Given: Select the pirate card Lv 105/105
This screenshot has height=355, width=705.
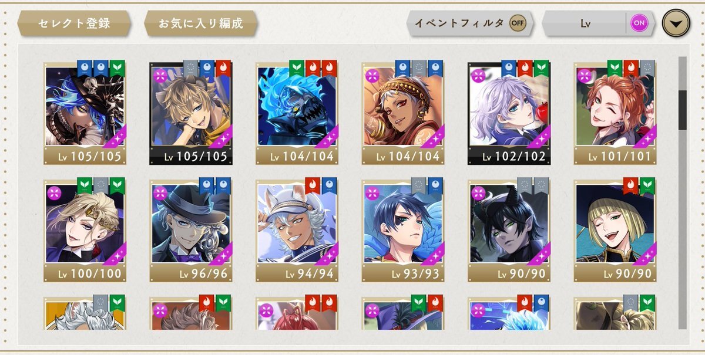Looking at the screenshot, I should click(85, 113).
